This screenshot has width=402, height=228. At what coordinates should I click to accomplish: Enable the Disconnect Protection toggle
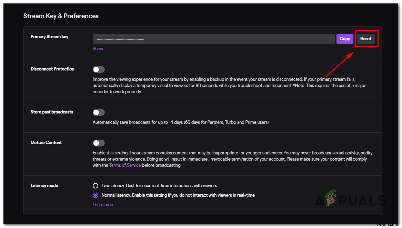click(99, 69)
